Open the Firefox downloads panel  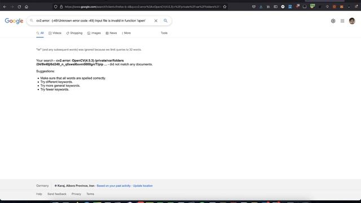pyautogui.click(x=261, y=7)
